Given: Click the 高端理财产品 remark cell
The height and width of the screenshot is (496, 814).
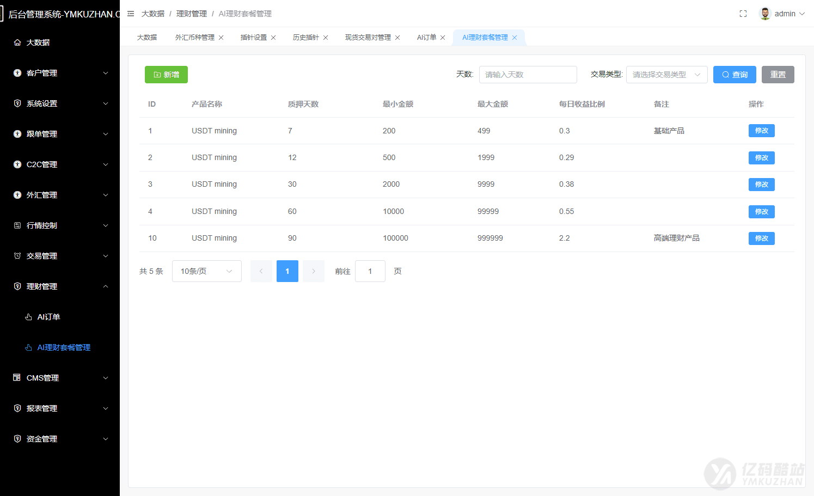Looking at the screenshot, I should click(677, 238).
